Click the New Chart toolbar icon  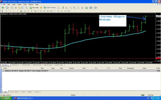pyautogui.click(x=2, y=8)
